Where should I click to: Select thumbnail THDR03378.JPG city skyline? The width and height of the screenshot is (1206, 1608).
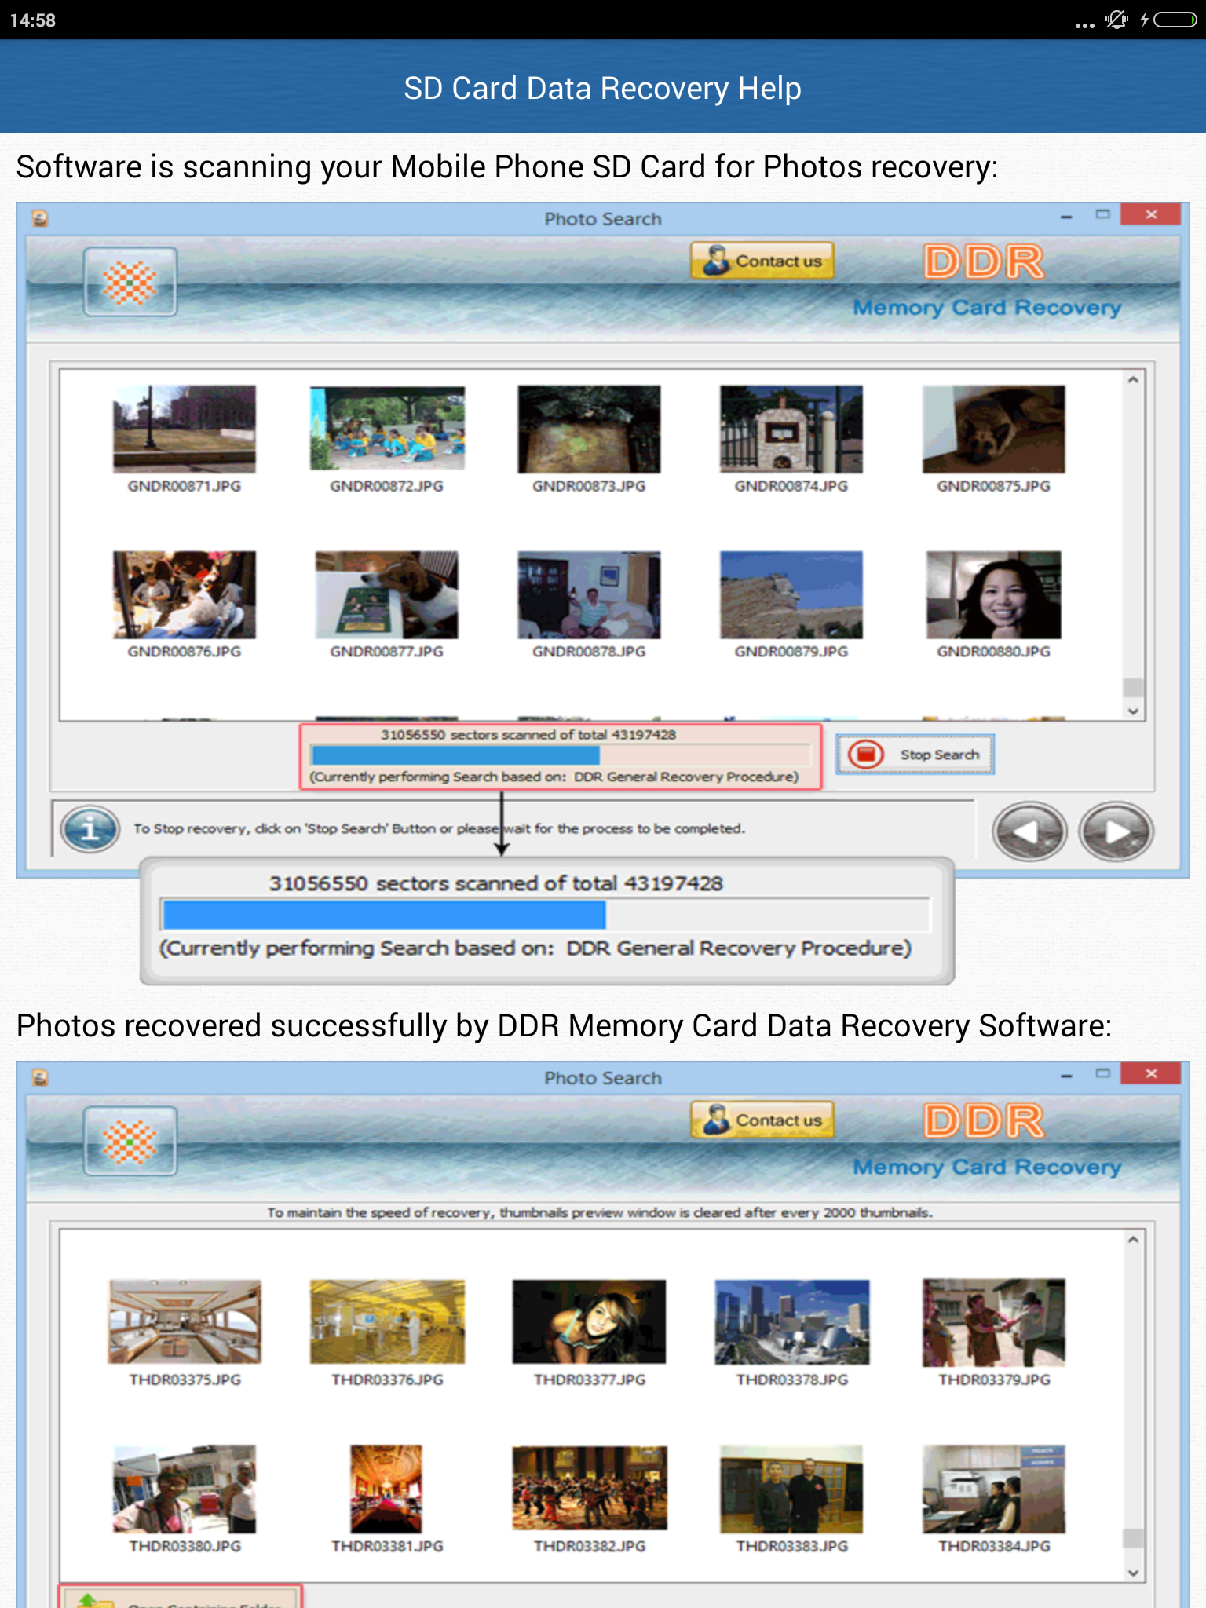point(791,1321)
